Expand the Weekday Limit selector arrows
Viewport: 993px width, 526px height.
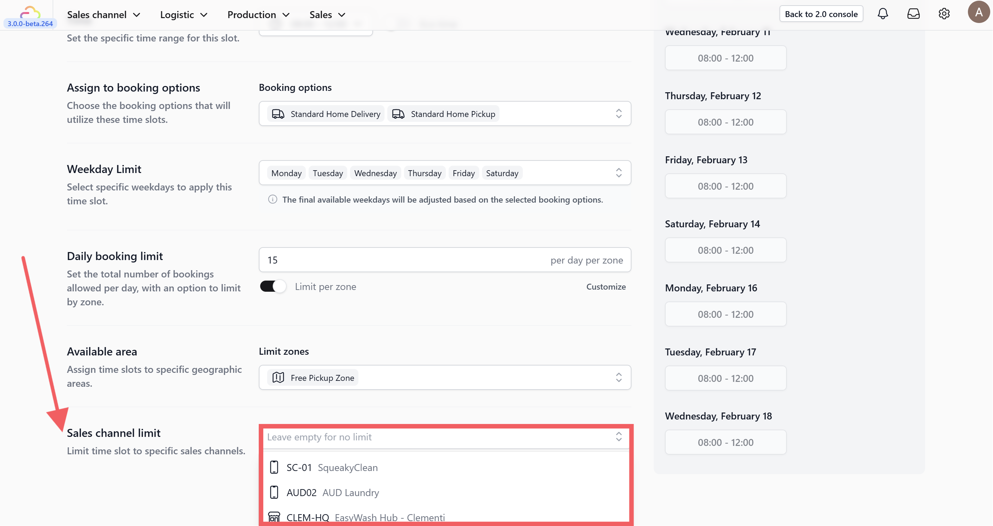coord(618,173)
